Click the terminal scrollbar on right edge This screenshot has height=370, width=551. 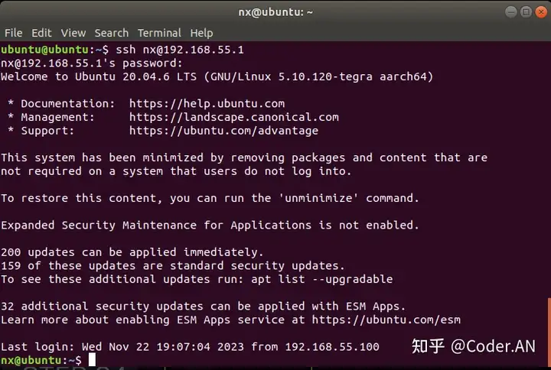coord(549,333)
